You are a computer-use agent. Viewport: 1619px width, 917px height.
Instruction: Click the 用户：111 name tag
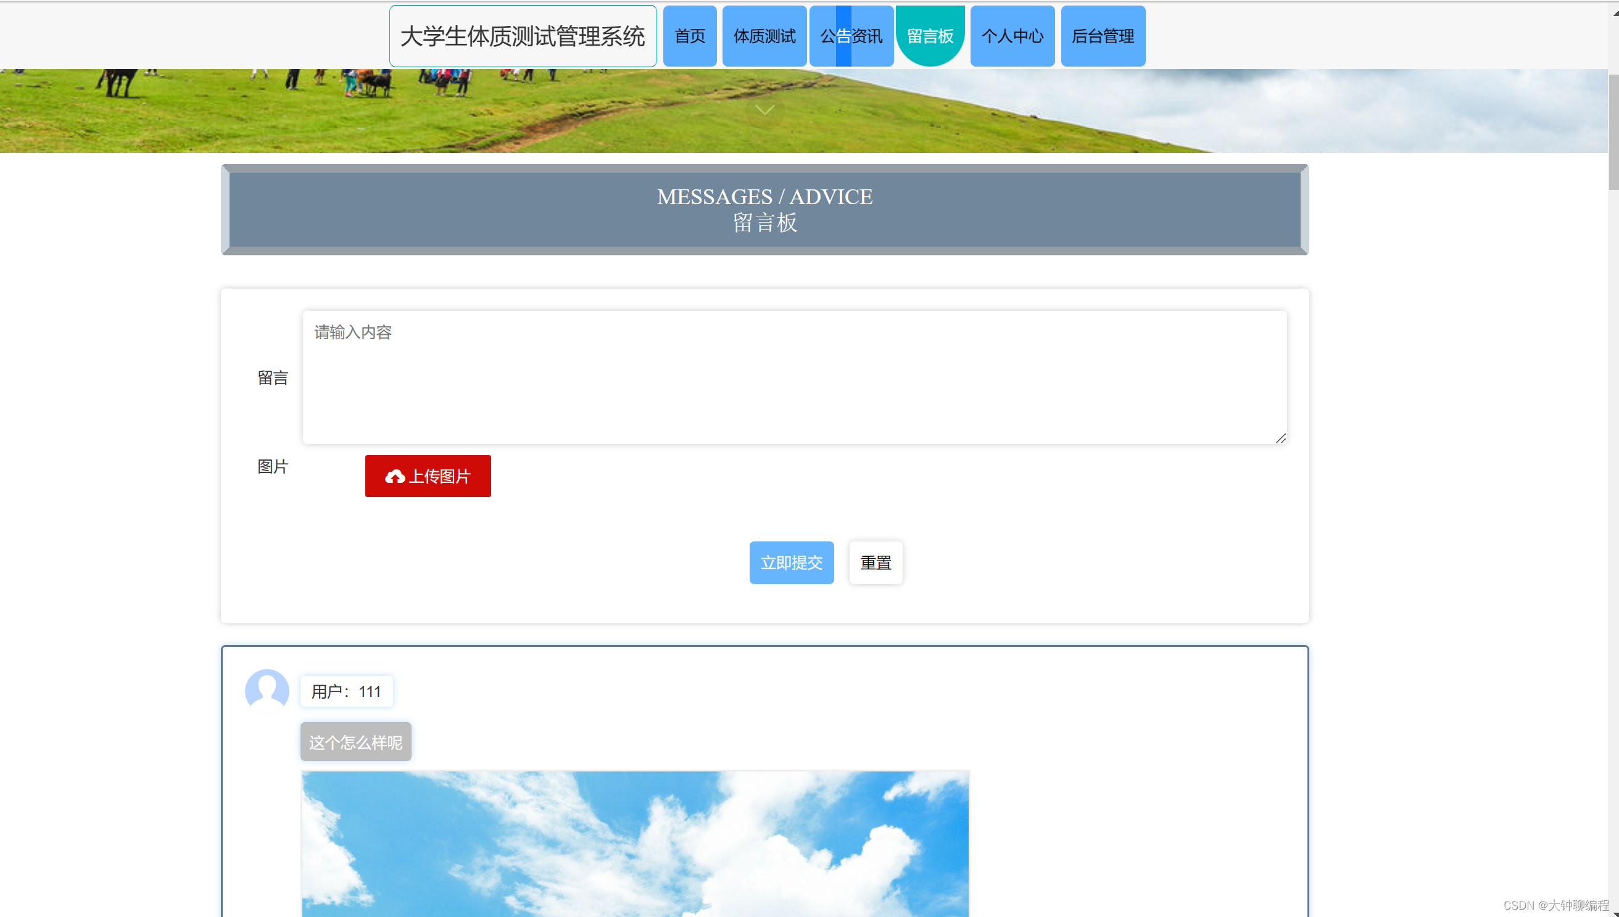click(x=346, y=691)
